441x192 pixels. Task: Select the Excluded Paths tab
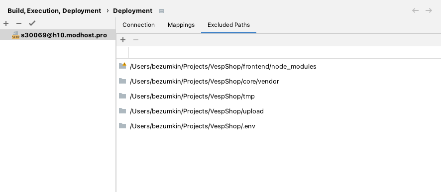coord(228,25)
